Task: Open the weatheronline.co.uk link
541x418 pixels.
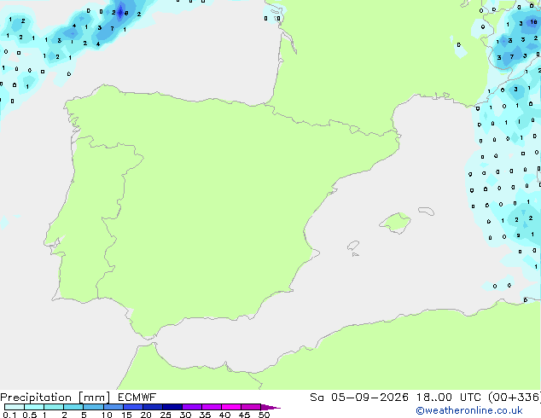Action: (469, 410)
